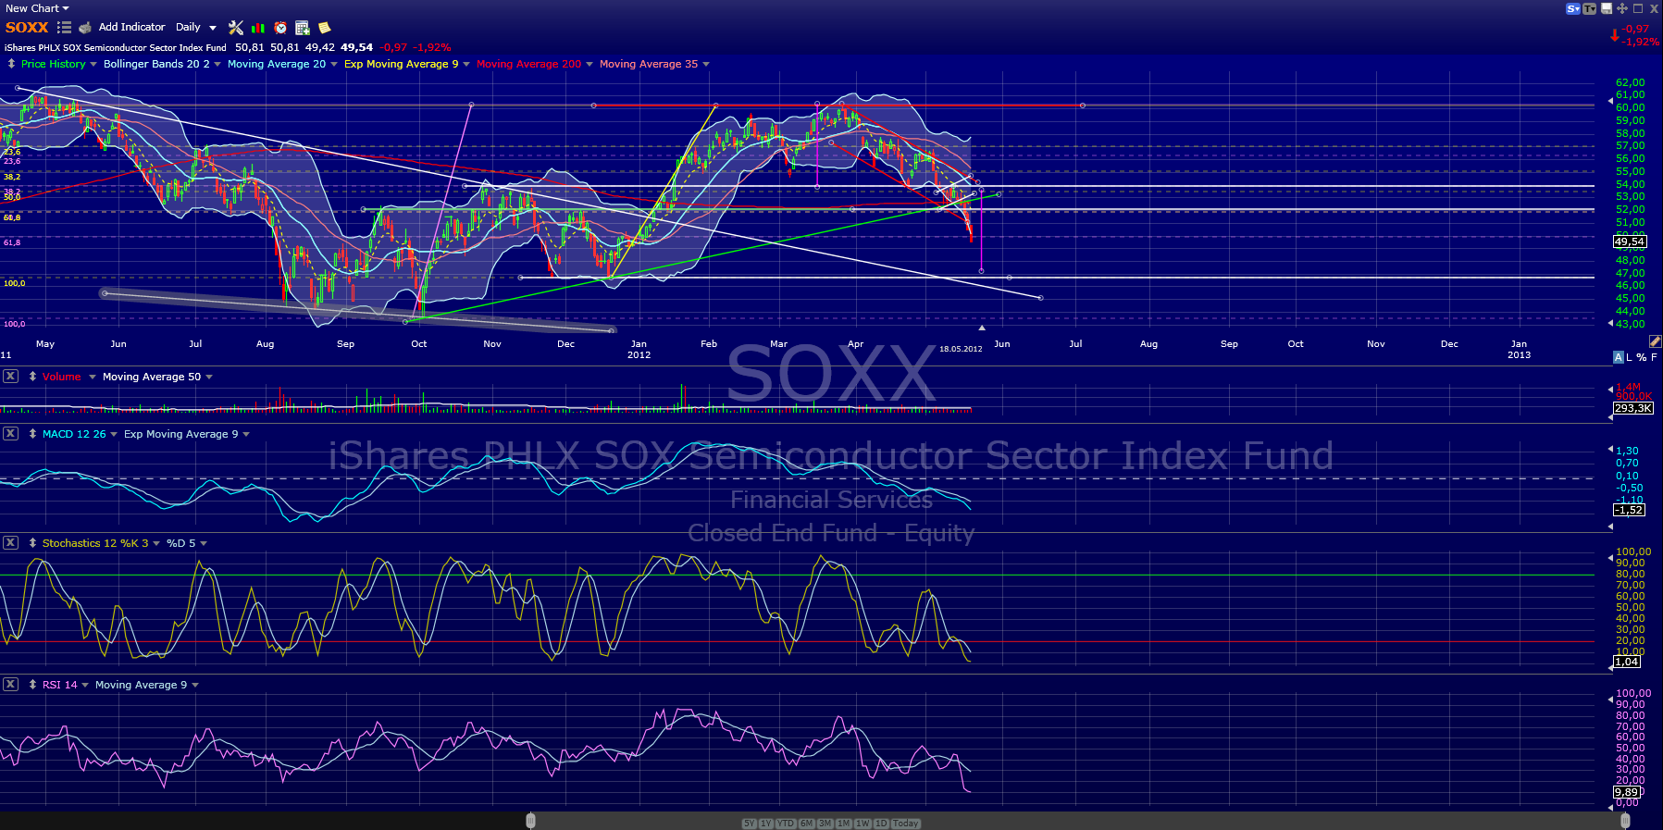The height and width of the screenshot is (830, 1663).
Task: Open chart settings wrench-and-screwdriver icon
Action: tap(236, 28)
